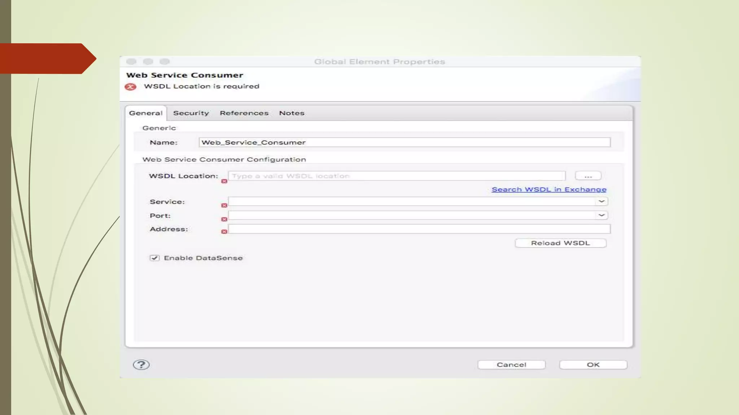Click error marker next to WSDL Location field
Image resolution: width=739 pixels, height=415 pixels.
coord(224,181)
